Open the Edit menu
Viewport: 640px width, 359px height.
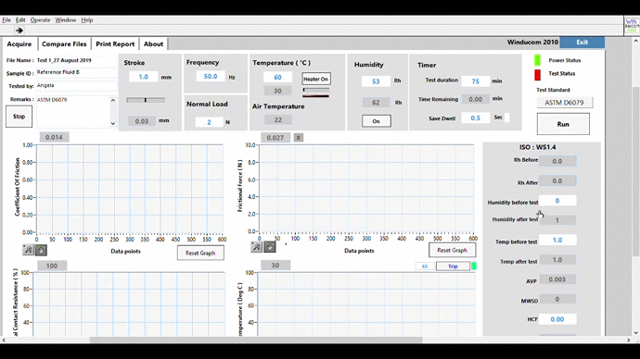coord(20,20)
